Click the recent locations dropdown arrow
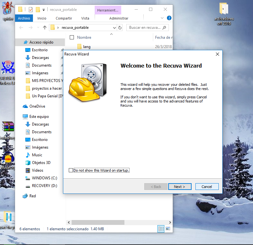 [x=38, y=28]
